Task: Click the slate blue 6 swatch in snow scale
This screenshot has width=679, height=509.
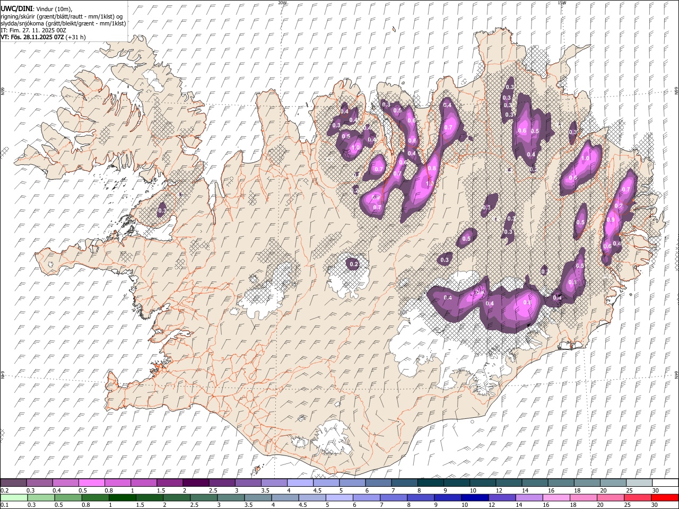Action: 378,482
